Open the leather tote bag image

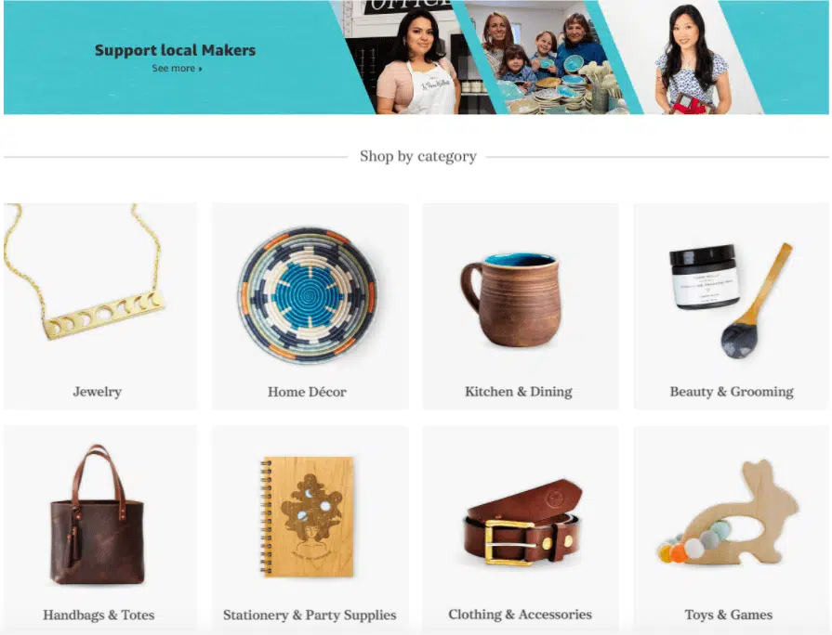97,514
